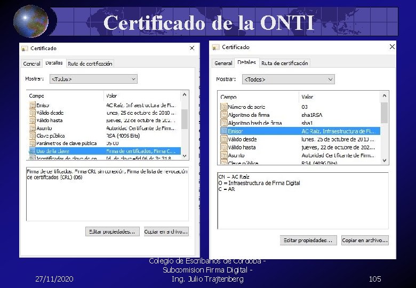The image size is (416, 288).
Task: Click scroll up arrow in right field list
Action: pos(384,96)
